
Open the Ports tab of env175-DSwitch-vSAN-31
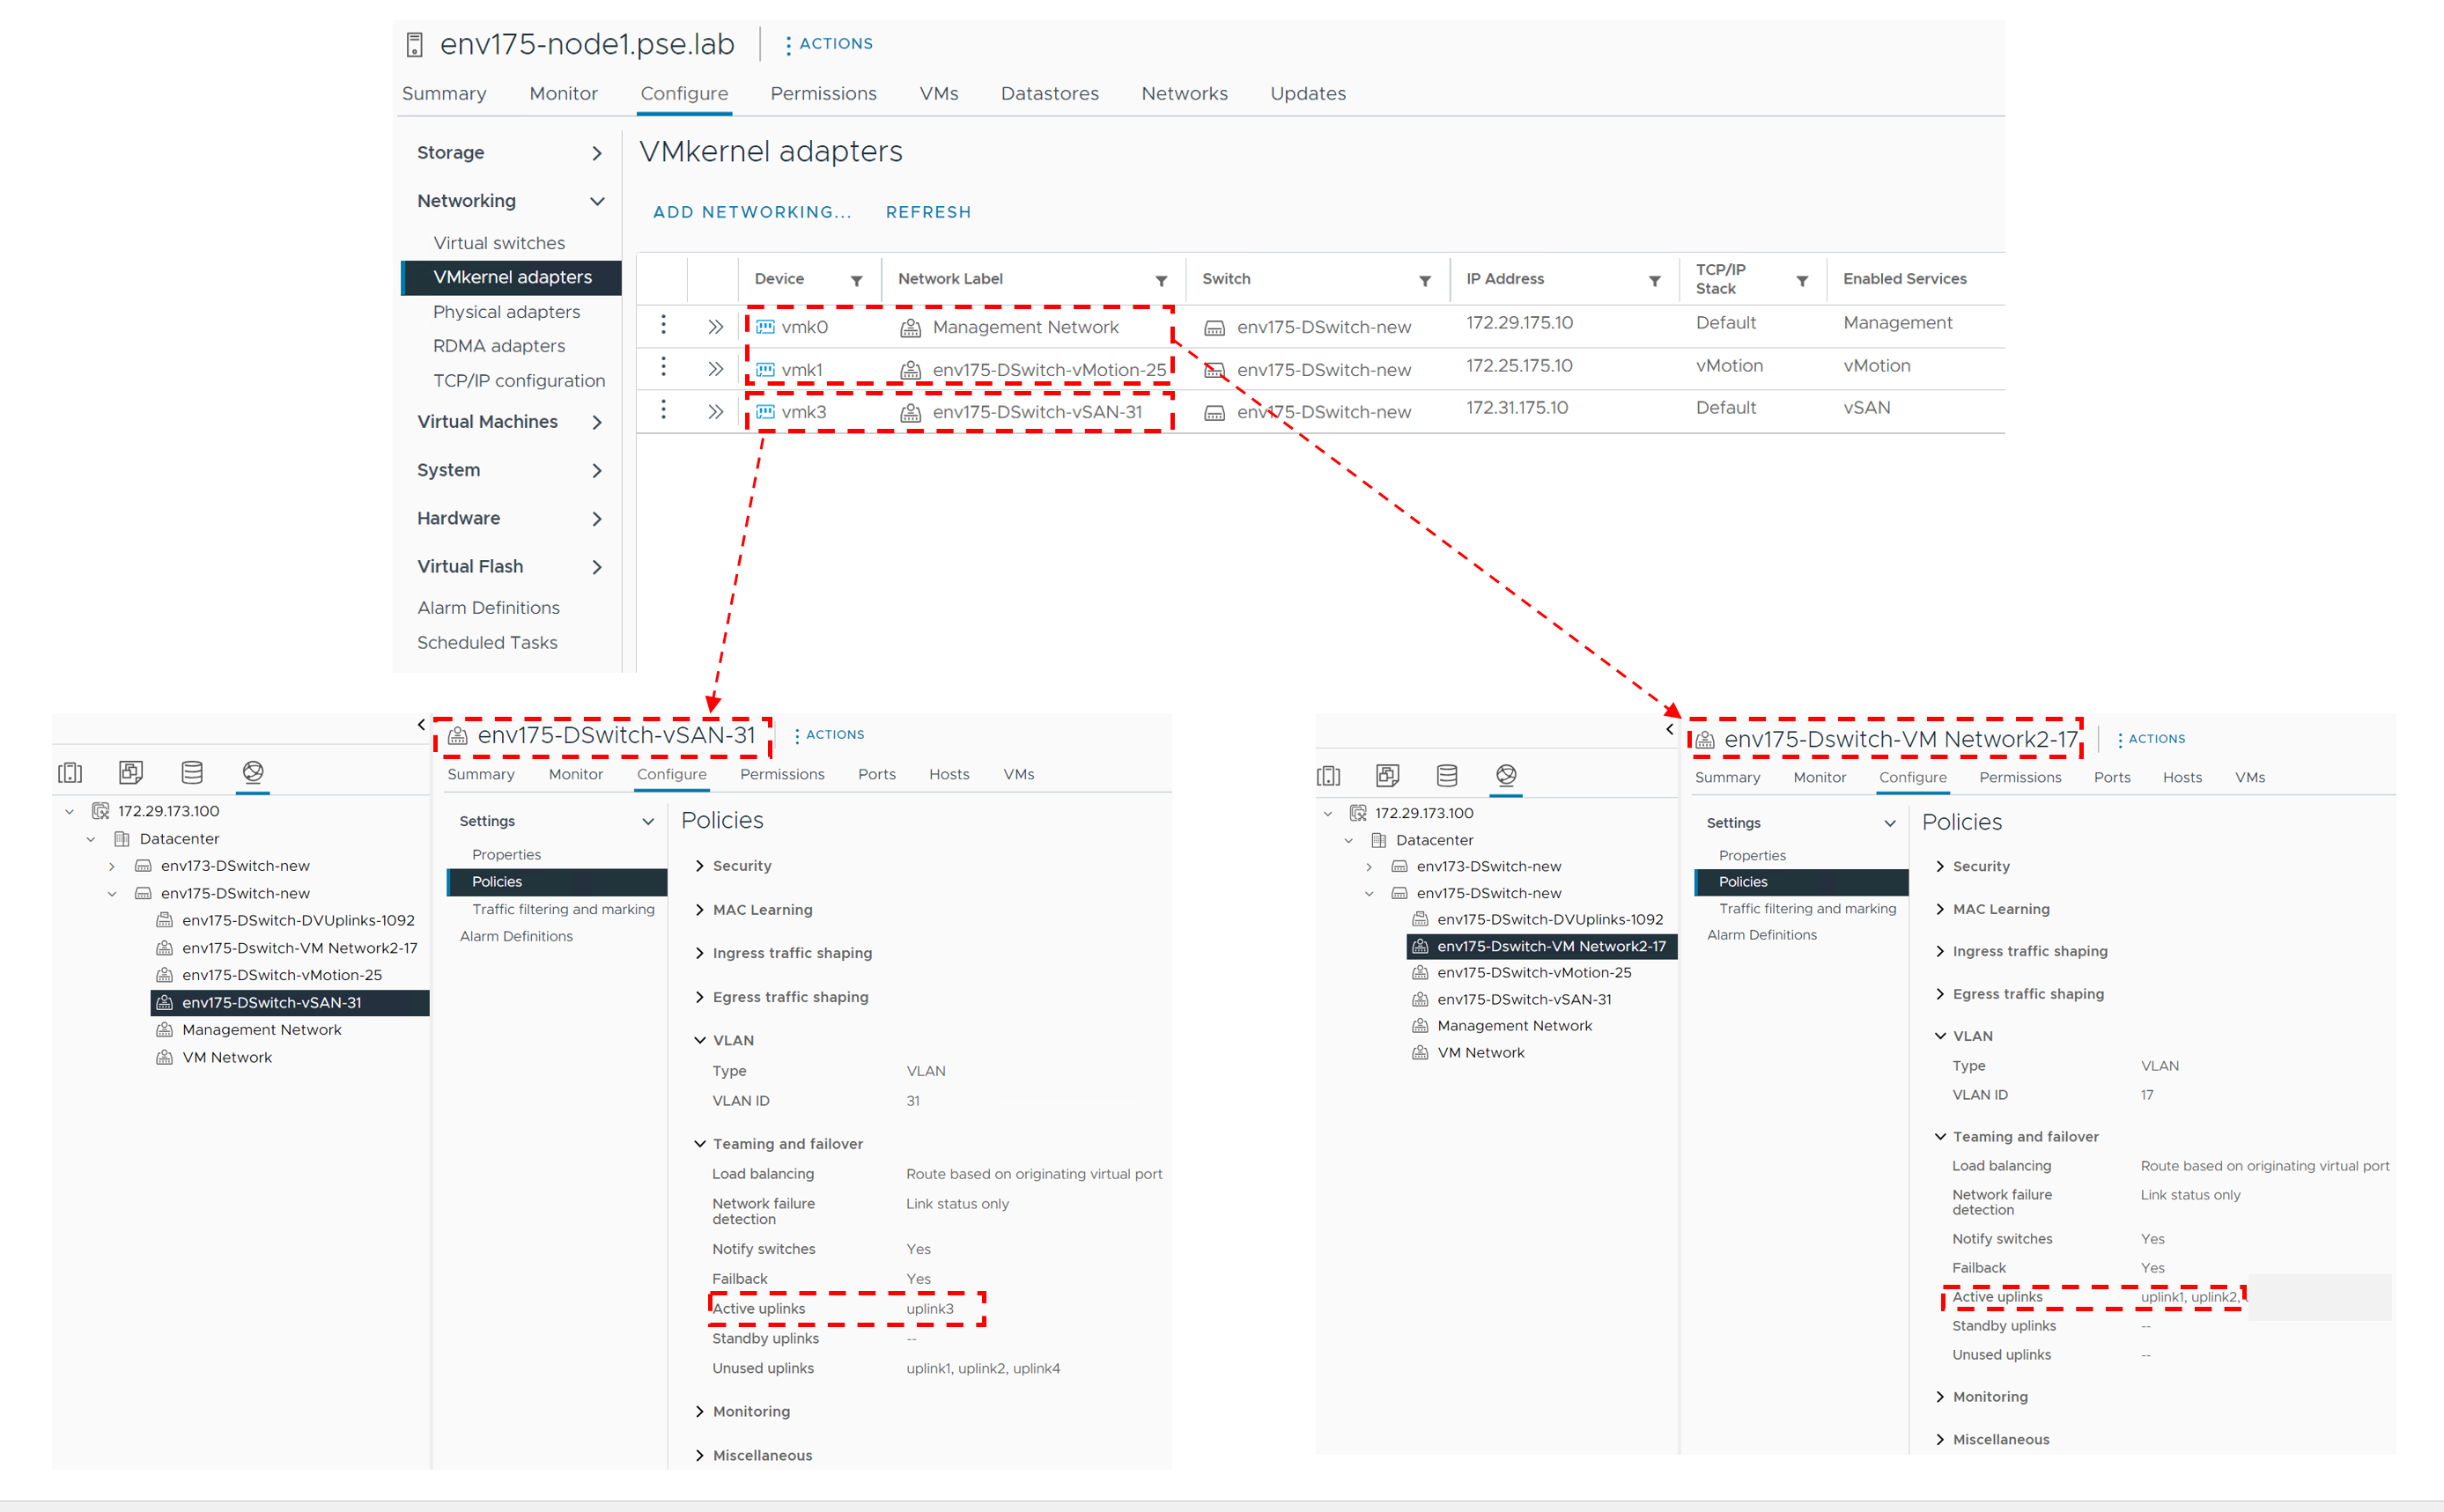click(x=876, y=774)
